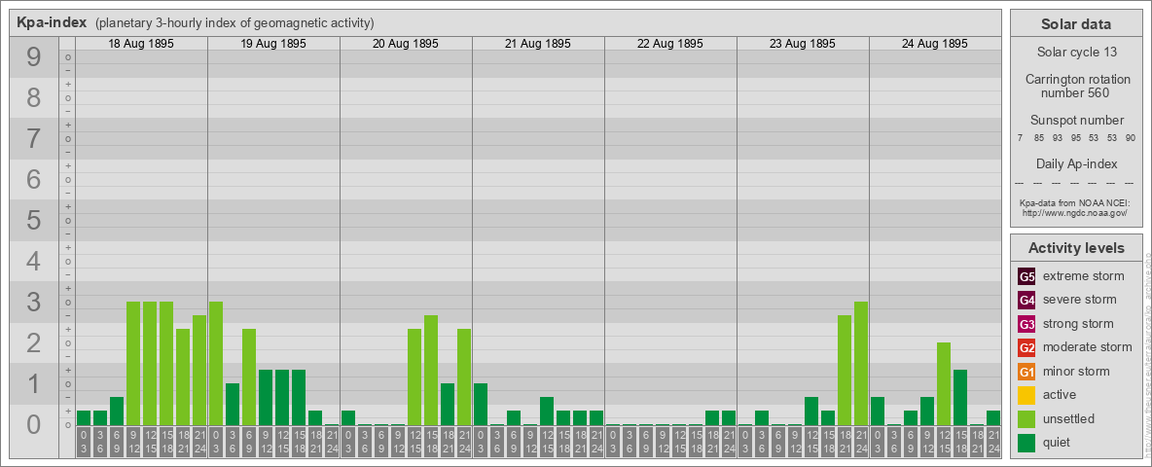
Task: Click the sunspot value '90'
Action: (1130, 138)
